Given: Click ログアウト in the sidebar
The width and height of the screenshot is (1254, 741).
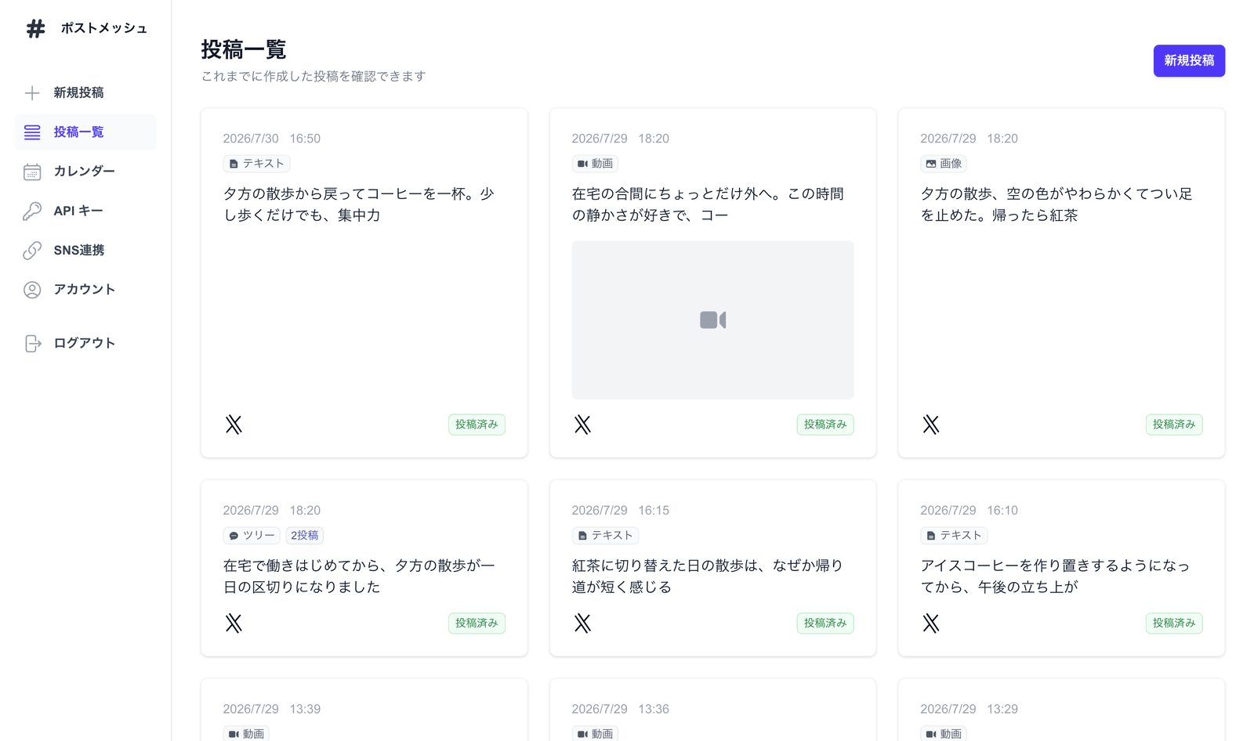Looking at the screenshot, I should [x=85, y=343].
